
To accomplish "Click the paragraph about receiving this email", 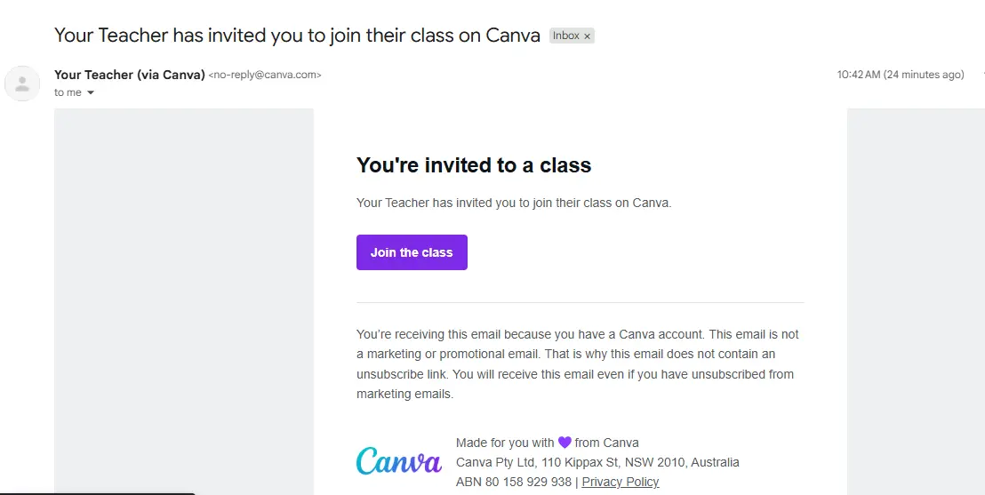I will (578, 364).
